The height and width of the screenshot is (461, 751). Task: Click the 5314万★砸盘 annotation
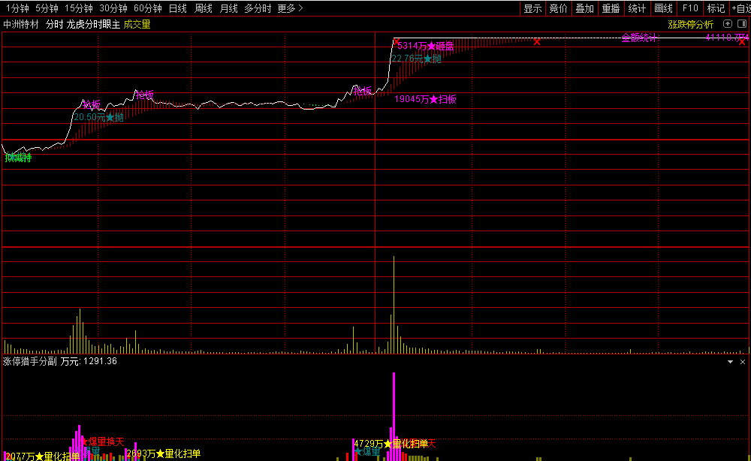click(x=425, y=47)
